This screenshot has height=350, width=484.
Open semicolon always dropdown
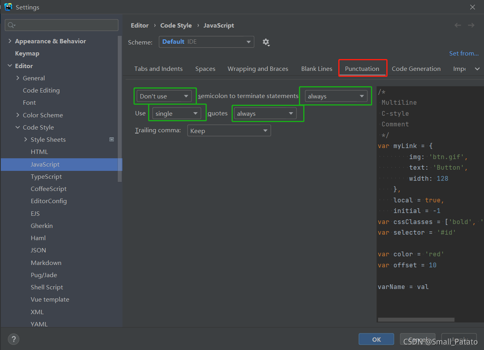pos(336,96)
